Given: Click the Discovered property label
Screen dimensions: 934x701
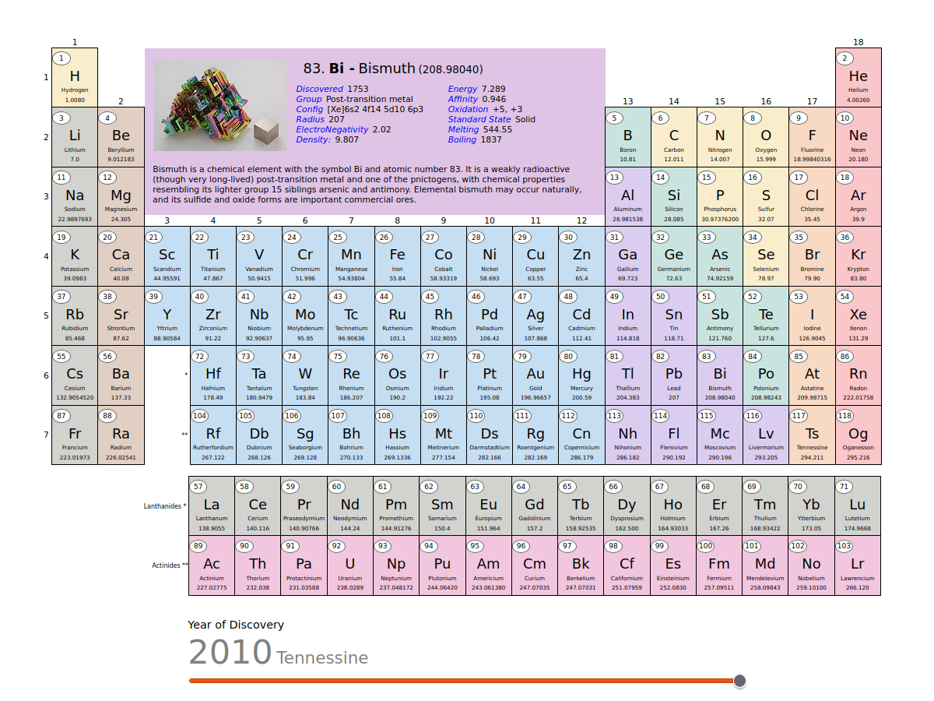Looking at the screenshot, I should (x=319, y=89).
